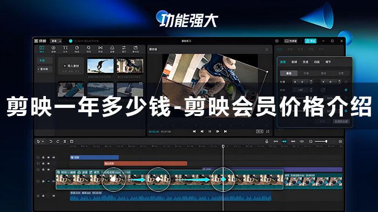Step forward one frame in player
The image size is (378, 212).
pos(218,131)
